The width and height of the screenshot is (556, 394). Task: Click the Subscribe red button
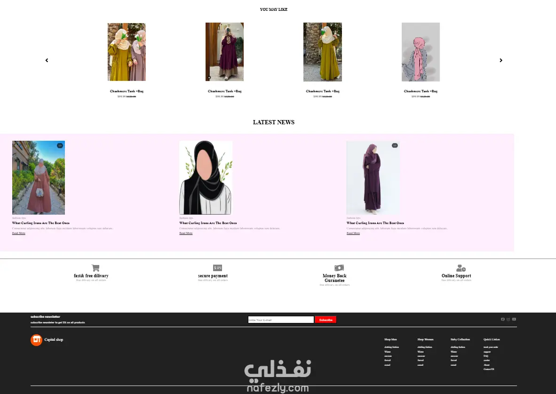326,320
